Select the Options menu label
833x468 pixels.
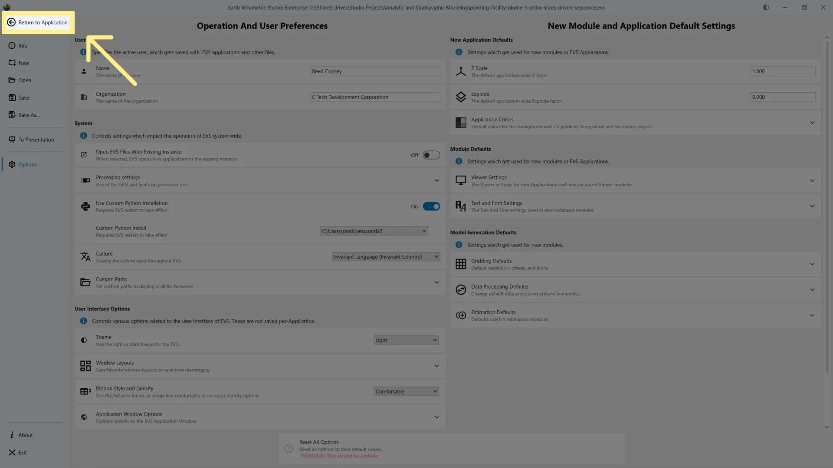pyautogui.click(x=27, y=164)
